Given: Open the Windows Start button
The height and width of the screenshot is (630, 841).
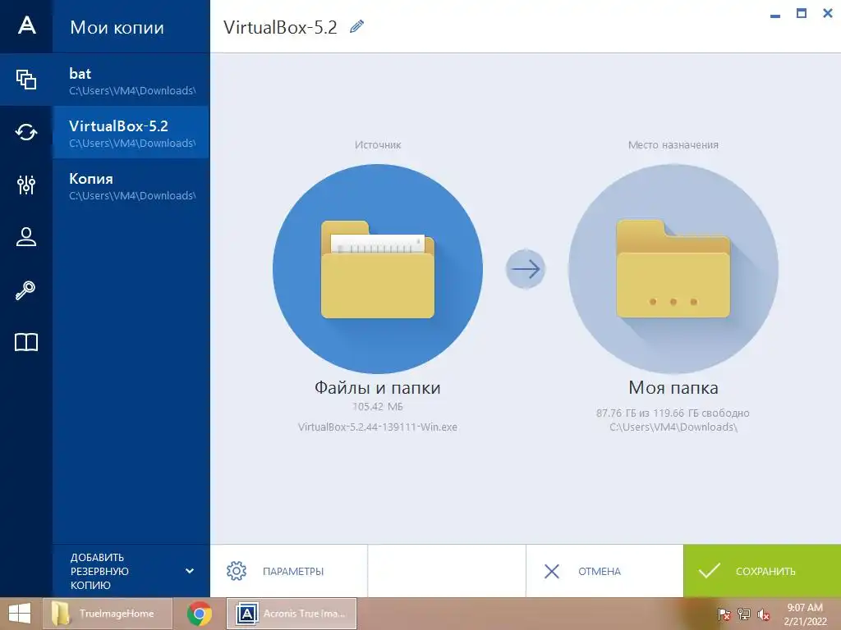Looking at the screenshot, I should coord(20,614).
